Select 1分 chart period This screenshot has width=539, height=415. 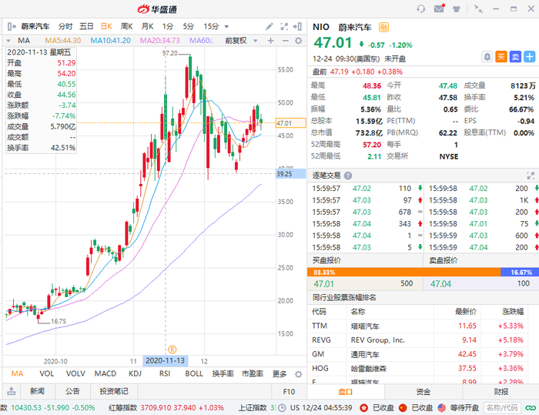tap(168, 26)
